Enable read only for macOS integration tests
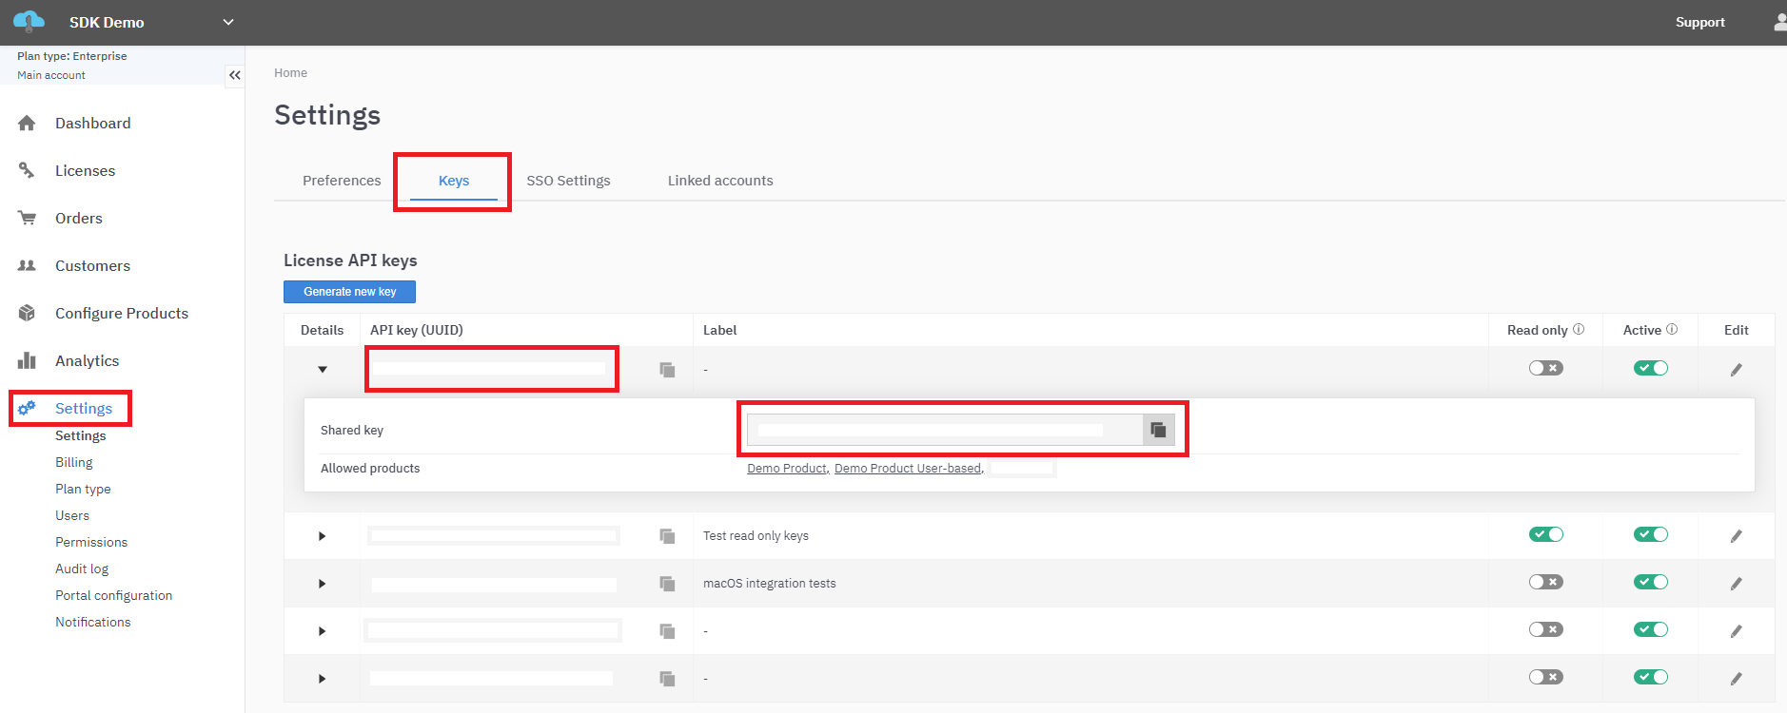1787x713 pixels. (x=1545, y=582)
